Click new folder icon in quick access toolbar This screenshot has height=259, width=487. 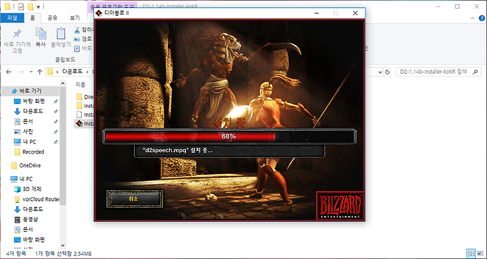coord(30,6)
